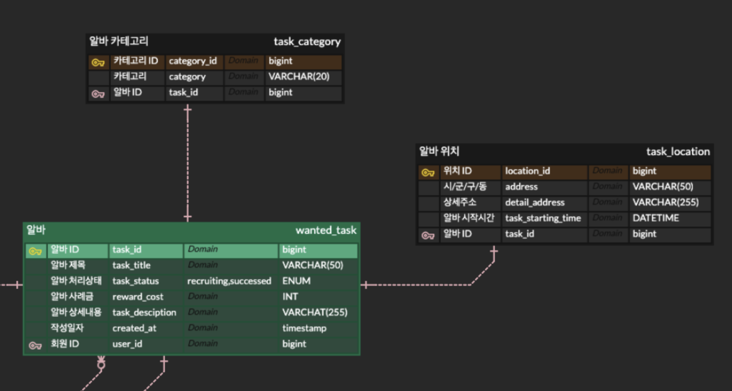Click the detail_address column cell

[x=545, y=203]
